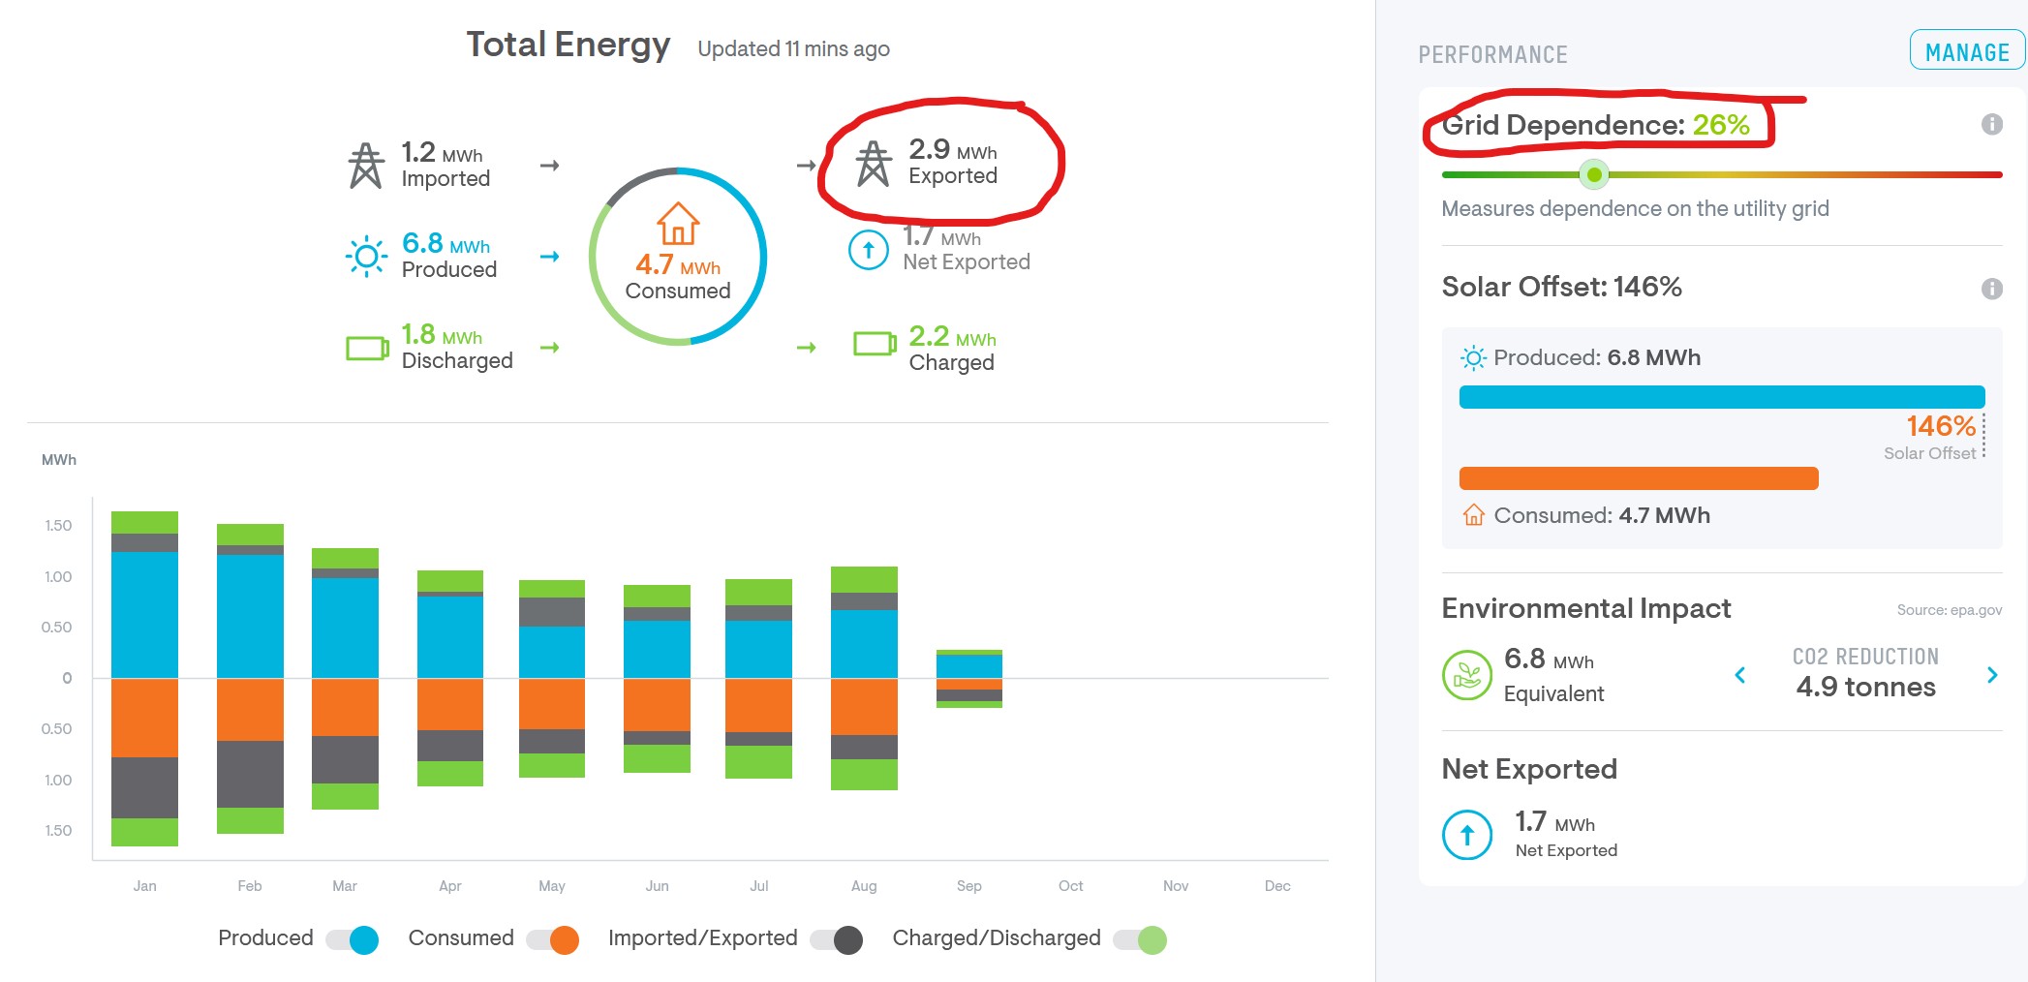Screen dimensions: 2028x982
Task: Open the Performance section header
Action: [1494, 55]
